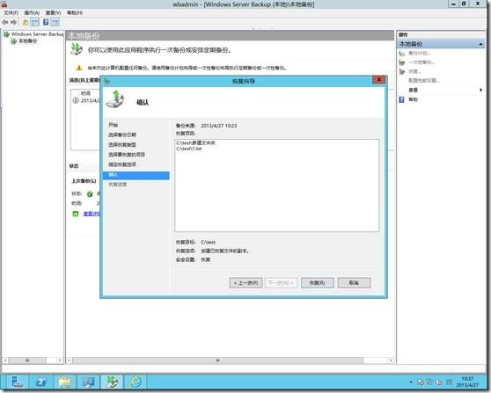
Task: Open Internet Explorer from the taskbar
Action: pyautogui.click(x=136, y=382)
